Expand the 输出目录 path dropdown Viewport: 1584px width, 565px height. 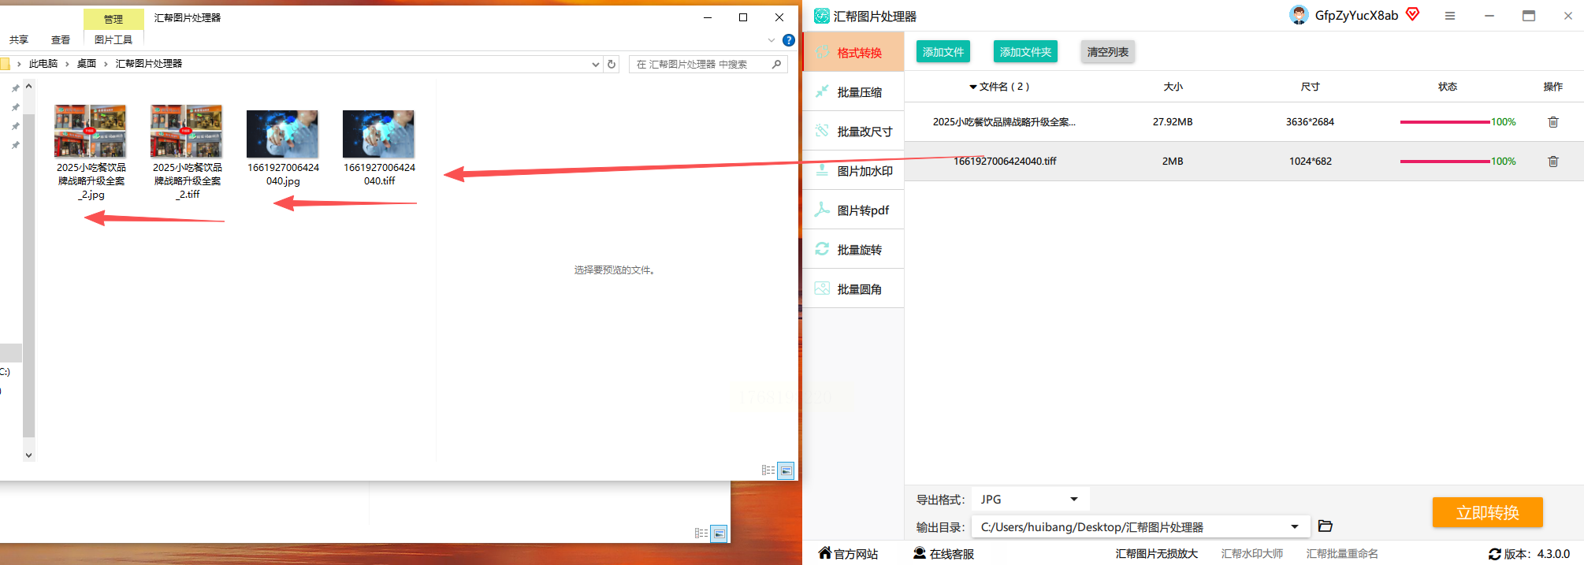1294,527
